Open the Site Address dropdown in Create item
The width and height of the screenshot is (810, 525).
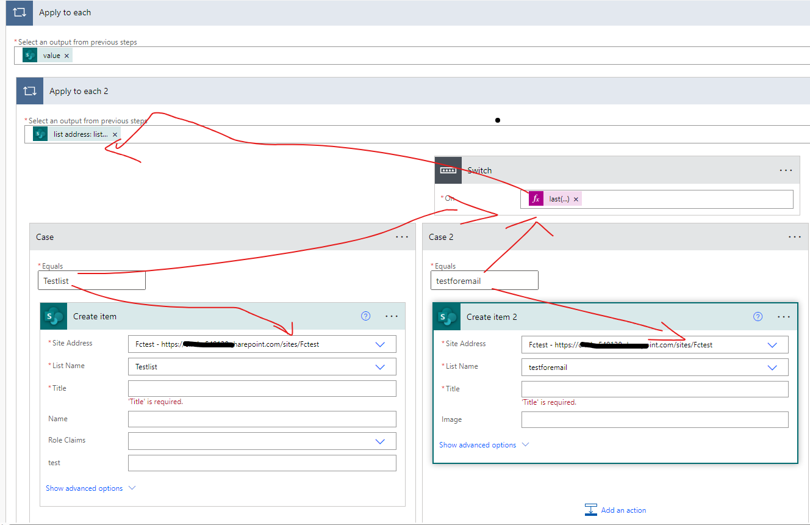(x=380, y=344)
